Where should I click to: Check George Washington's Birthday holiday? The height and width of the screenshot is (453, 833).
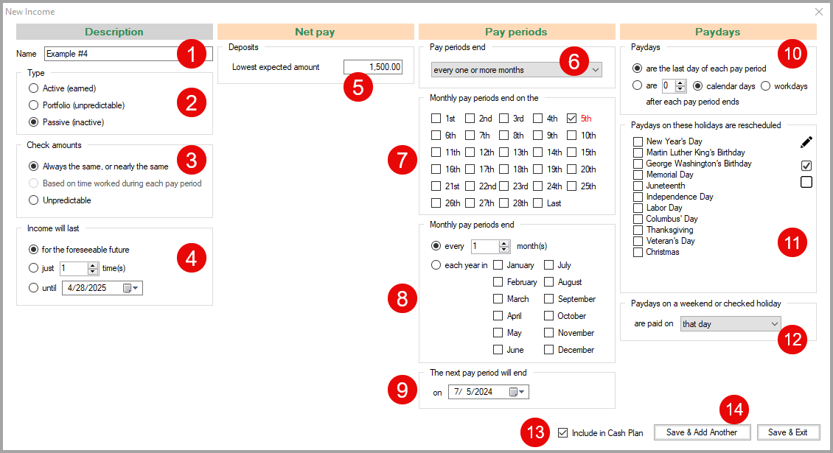638,164
